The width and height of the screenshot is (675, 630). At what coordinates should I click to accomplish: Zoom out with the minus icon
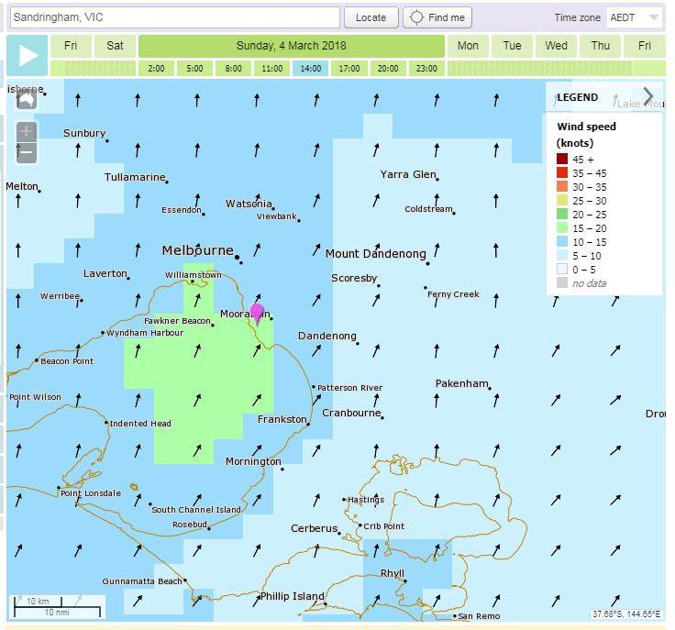tap(27, 153)
